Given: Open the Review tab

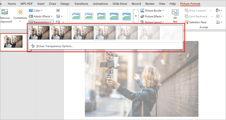Looking at the screenshot, I should point(150,4).
